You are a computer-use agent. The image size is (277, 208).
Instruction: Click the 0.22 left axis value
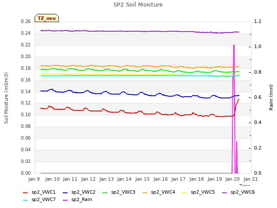[26, 45]
